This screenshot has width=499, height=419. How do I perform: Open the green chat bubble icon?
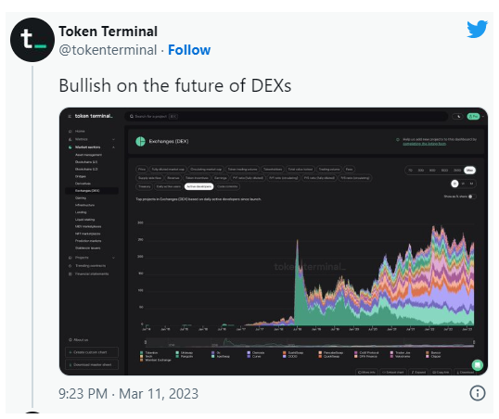(x=478, y=365)
